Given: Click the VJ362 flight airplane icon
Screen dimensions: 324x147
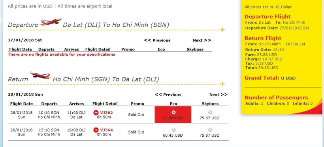Looking at the screenshot, I should [96, 113].
